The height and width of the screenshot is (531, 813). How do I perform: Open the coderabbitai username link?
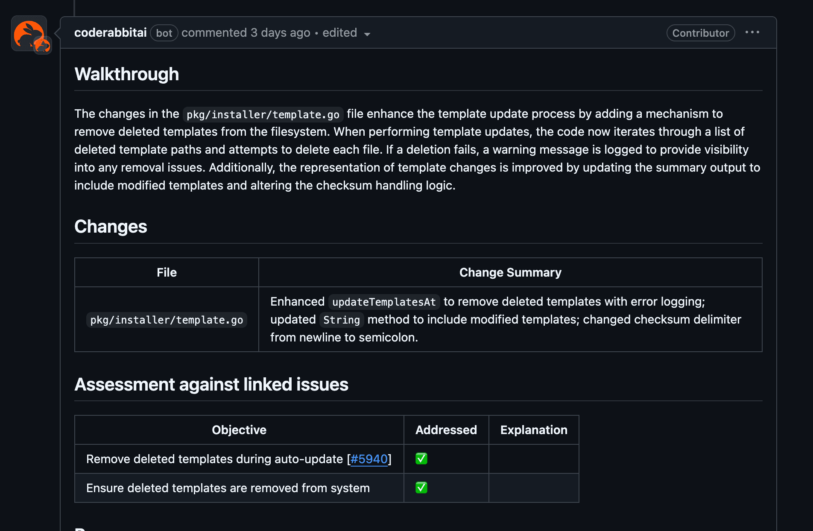(x=110, y=33)
